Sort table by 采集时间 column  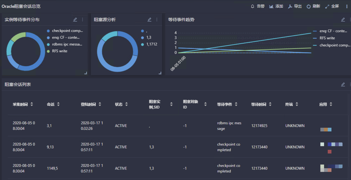(32, 104)
